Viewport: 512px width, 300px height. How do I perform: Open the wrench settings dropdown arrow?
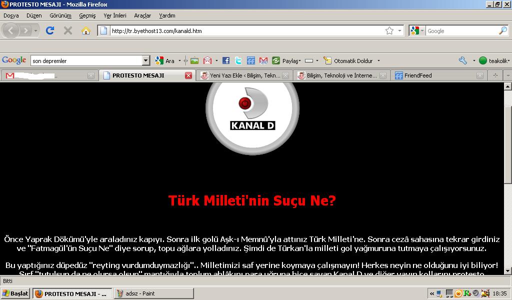tap(474, 60)
